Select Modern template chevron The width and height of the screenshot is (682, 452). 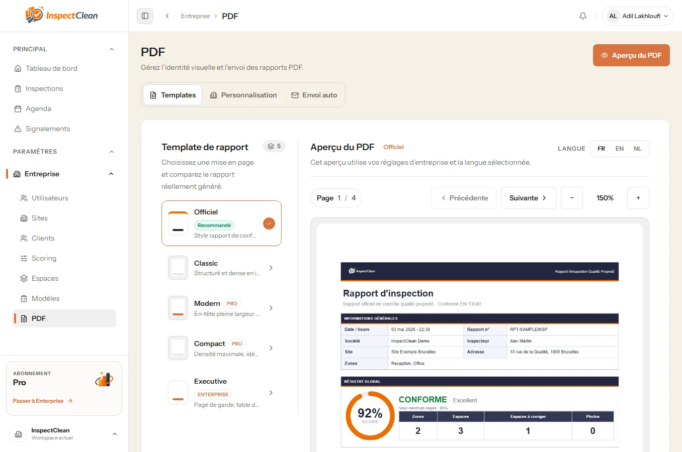click(271, 308)
